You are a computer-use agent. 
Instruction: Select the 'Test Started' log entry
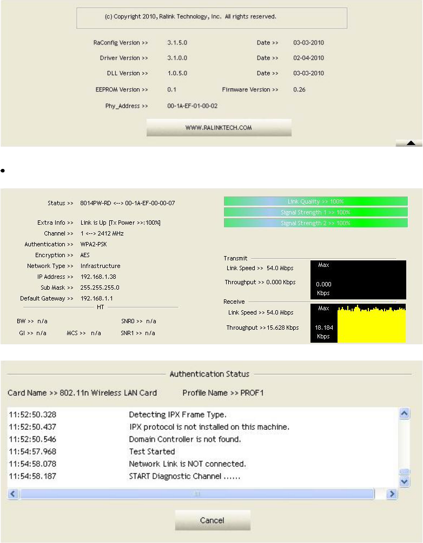[x=152, y=452]
